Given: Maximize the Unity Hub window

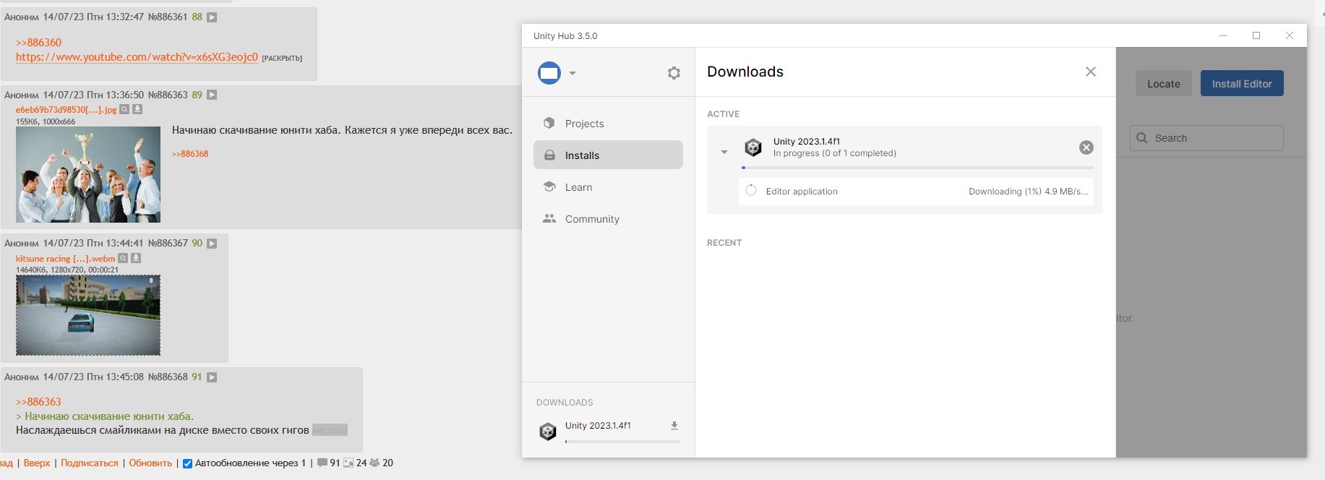Looking at the screenshot, I should (x=1256, y=35).
